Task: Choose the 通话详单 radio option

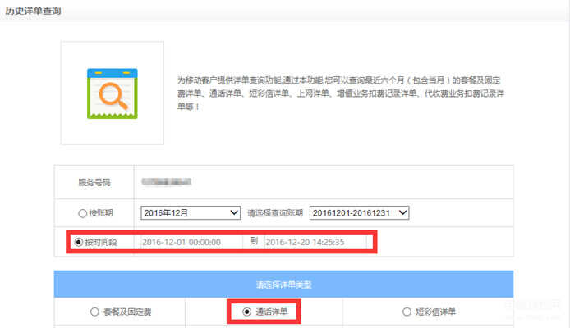Action: (x=247, y=312)
